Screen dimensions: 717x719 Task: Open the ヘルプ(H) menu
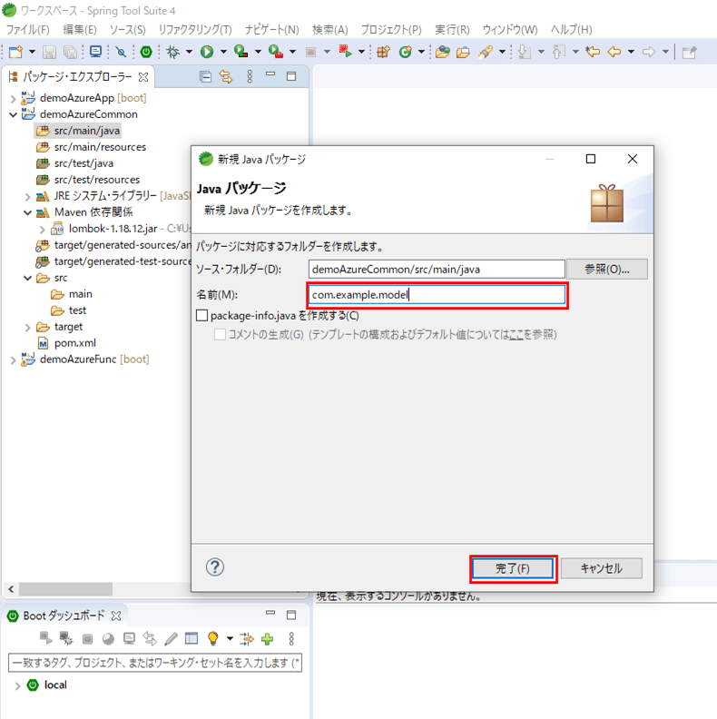(571, 30)
